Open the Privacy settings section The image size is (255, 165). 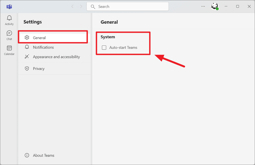point(54,69)
